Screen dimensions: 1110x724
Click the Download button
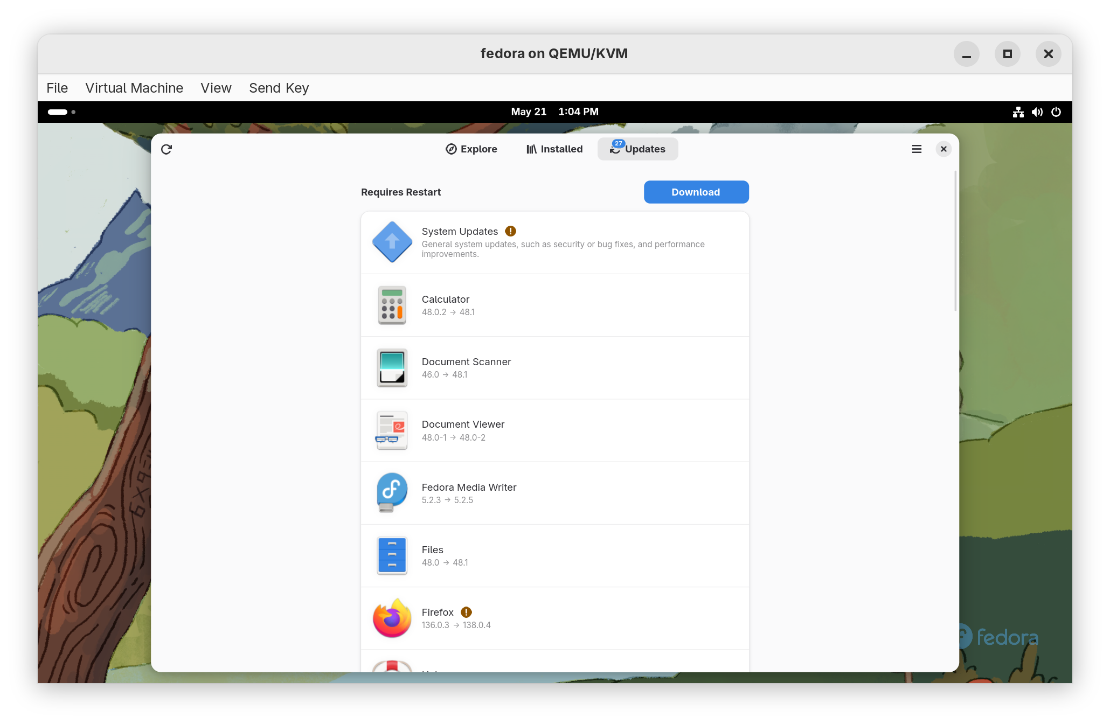(x=696, y=192)
